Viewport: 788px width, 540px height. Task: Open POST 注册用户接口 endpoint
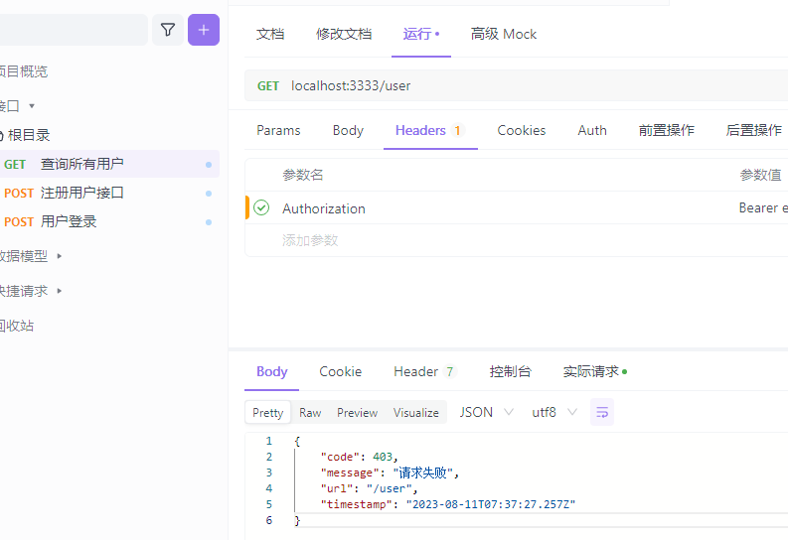pos(109,193)
